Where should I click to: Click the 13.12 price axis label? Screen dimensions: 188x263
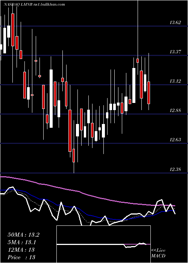click(175, 81)
